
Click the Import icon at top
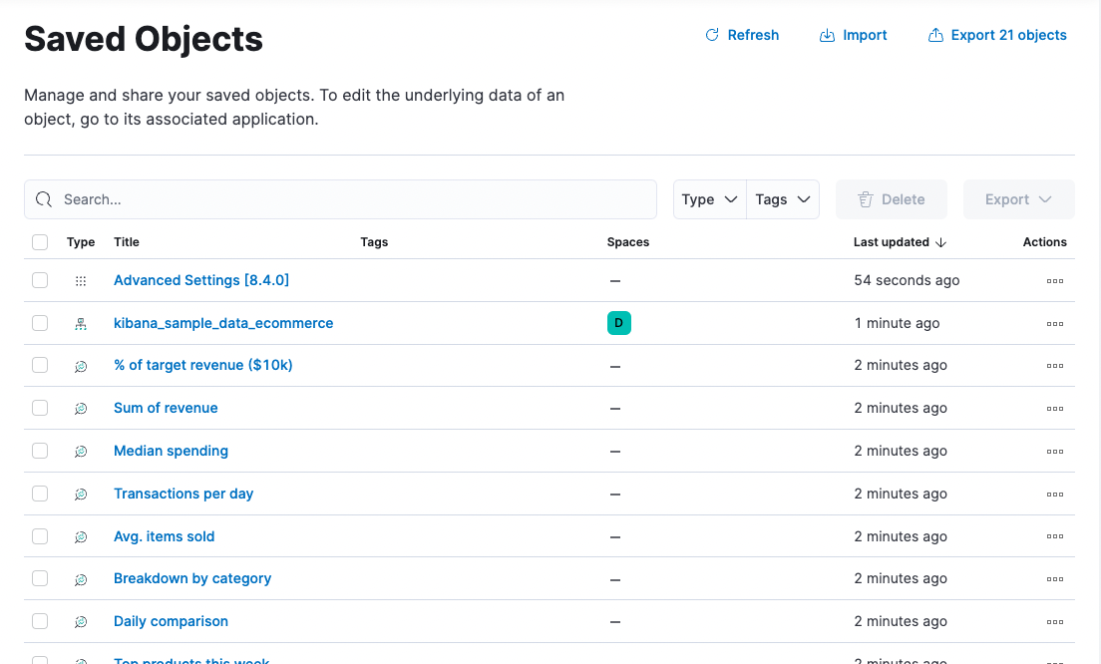tap(827, 36)
